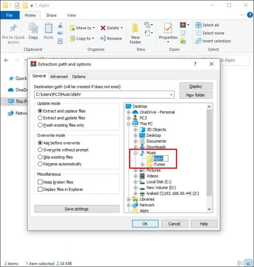Image resolution: width=254 pixels, height=267 pixels.
Task: Select Fresh existing files only option
Action: point(61,125)
